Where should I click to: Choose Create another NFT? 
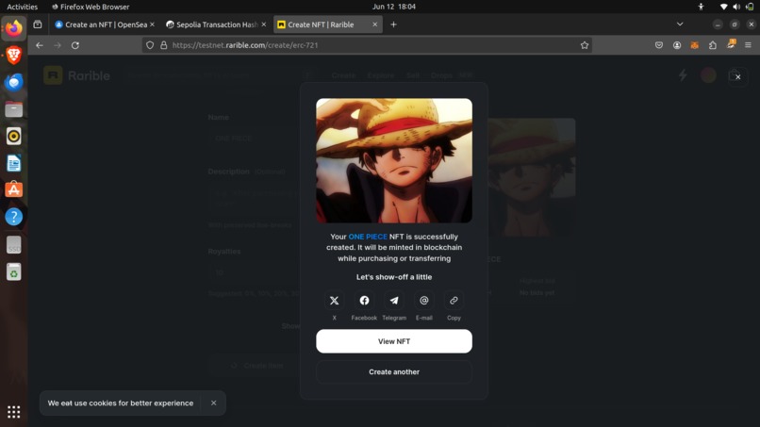[394, 371]
